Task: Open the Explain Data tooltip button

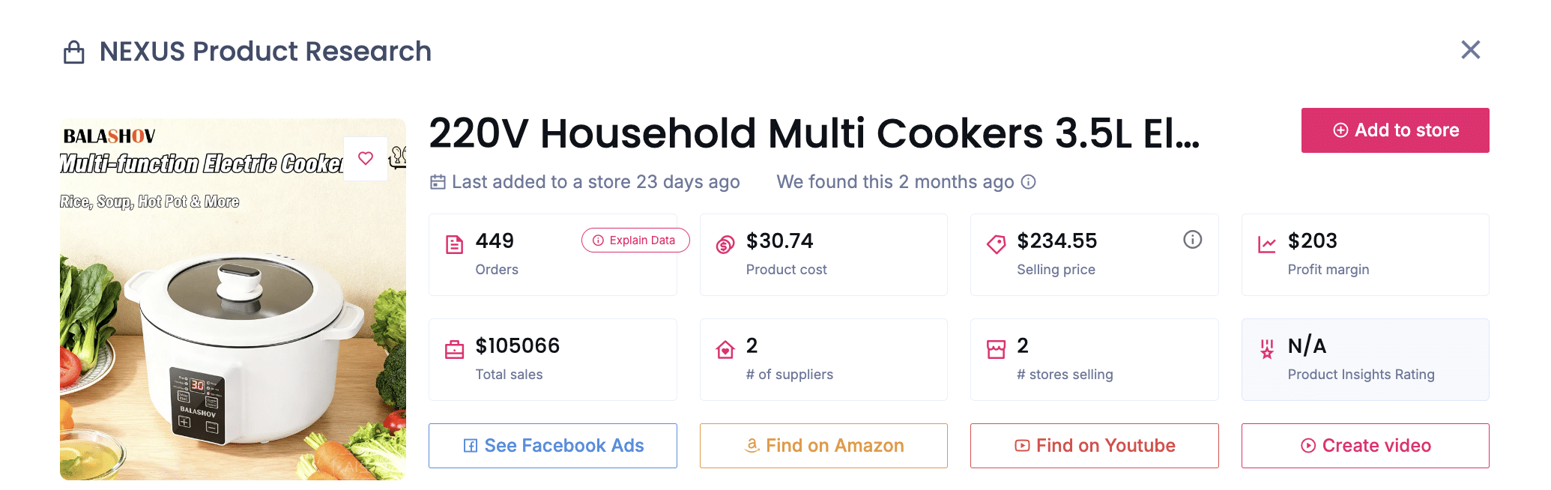Action: (x=635, y=241)
